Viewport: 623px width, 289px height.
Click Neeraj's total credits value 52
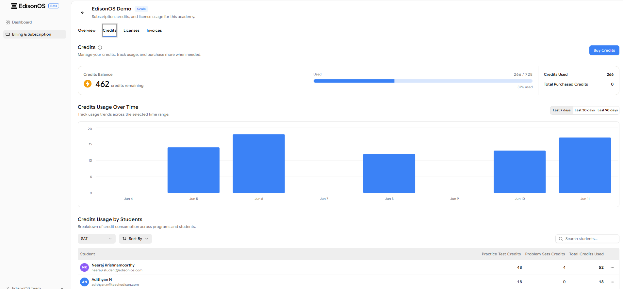(601, 267)
